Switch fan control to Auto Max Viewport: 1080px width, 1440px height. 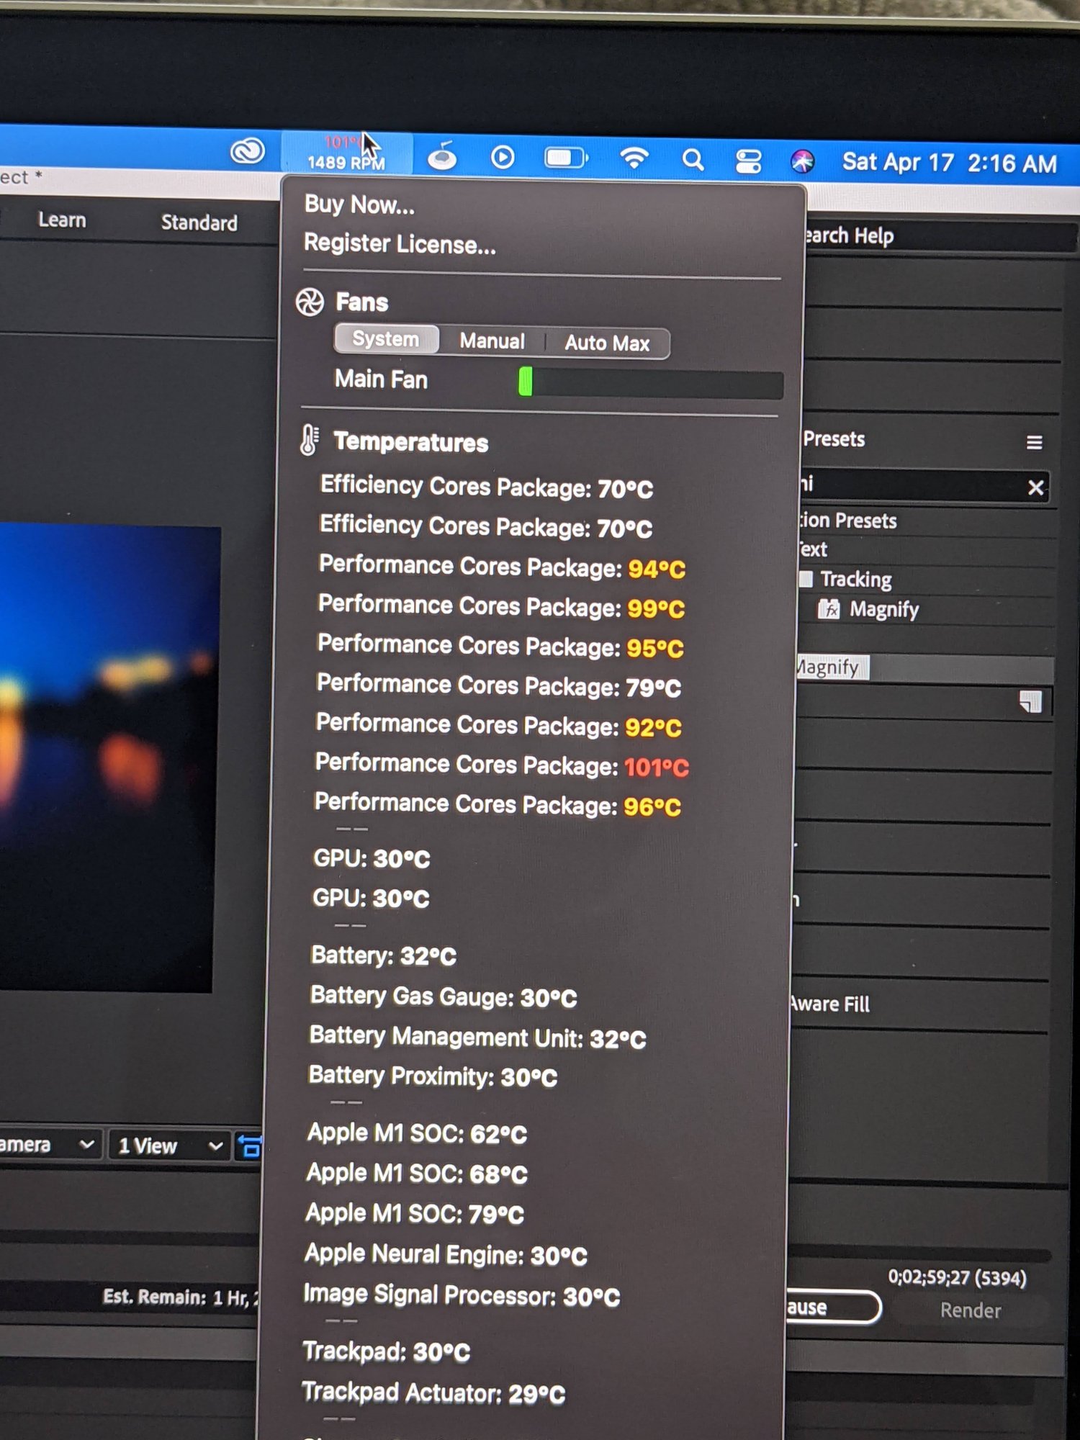pyautogui.click(x=607, y=343)
